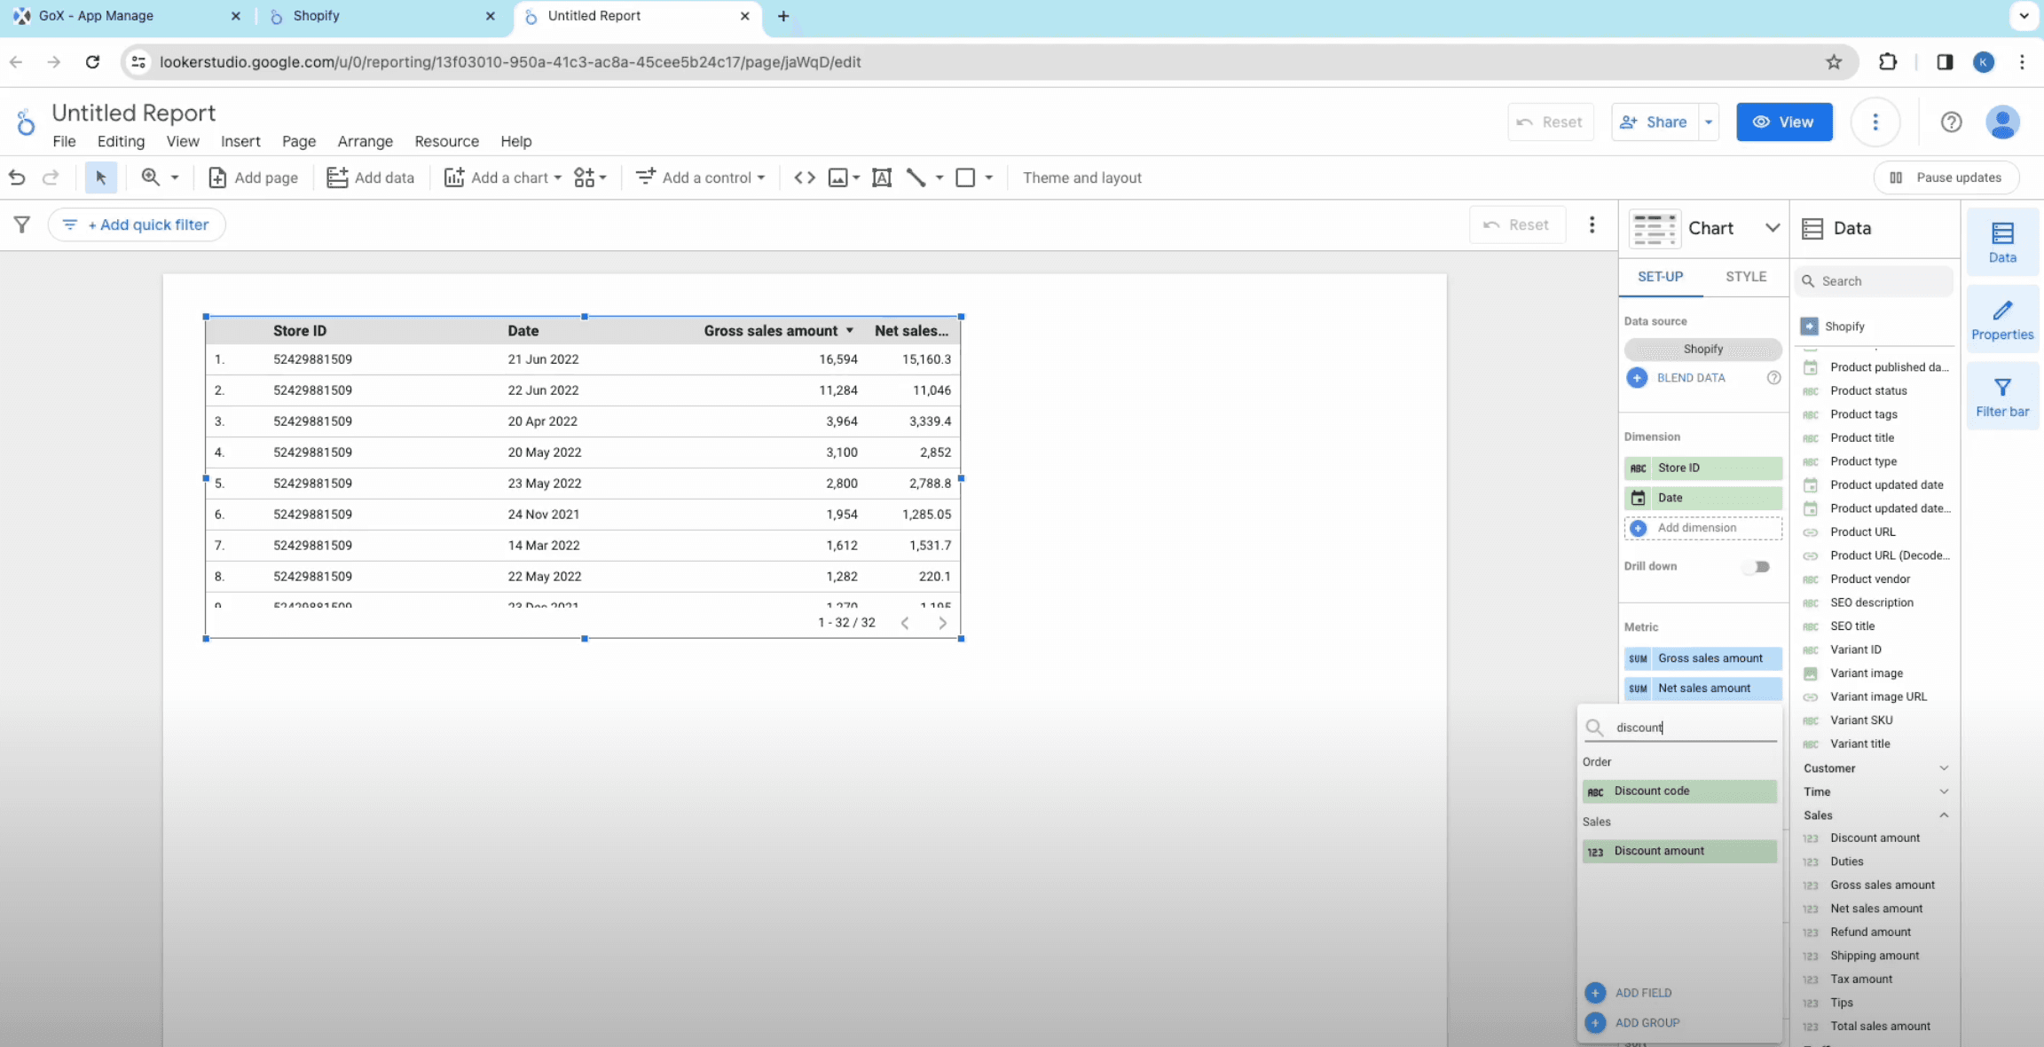Viewport: 2044px width, 1047px height.
Task: Click the Blend Data plus icon
Action: (x=1637, y=377)
